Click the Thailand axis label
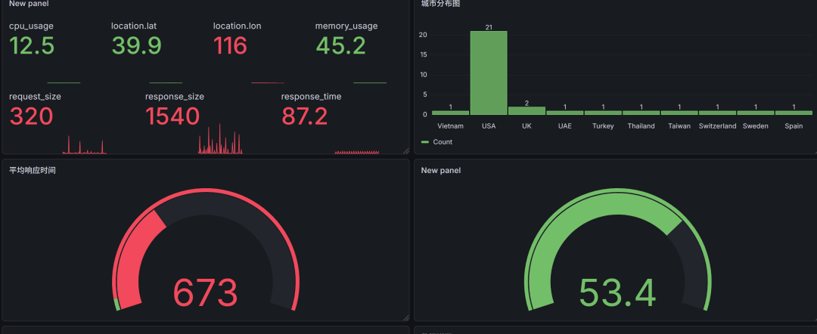Viewport: 817px width, 334px height. (x=641, y=126)
